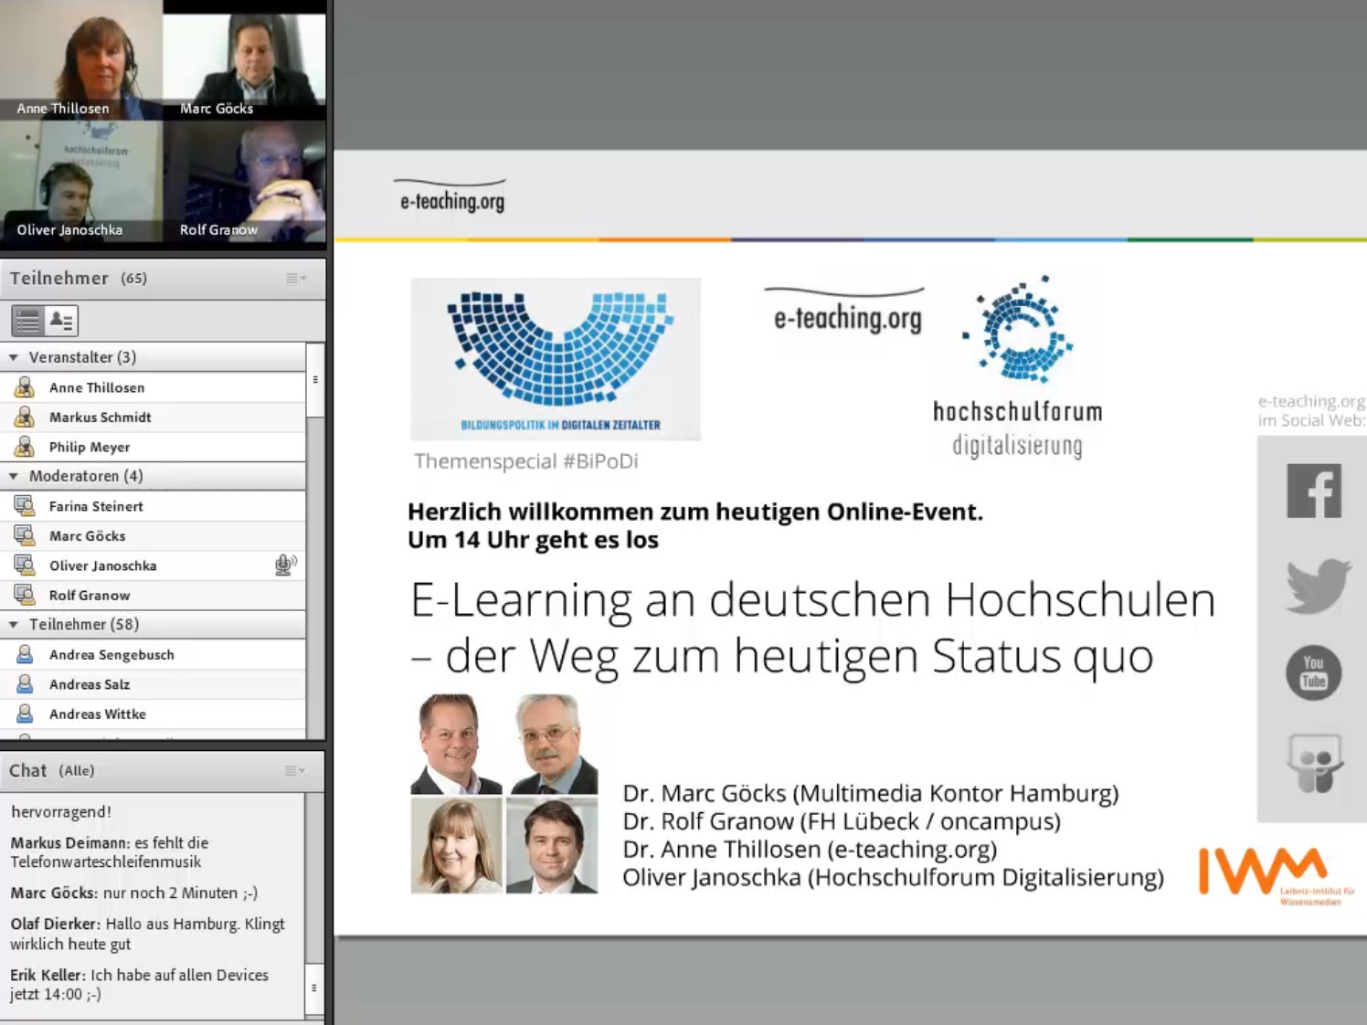Click Markus Deimann's chat message

(x=111, y=852)
